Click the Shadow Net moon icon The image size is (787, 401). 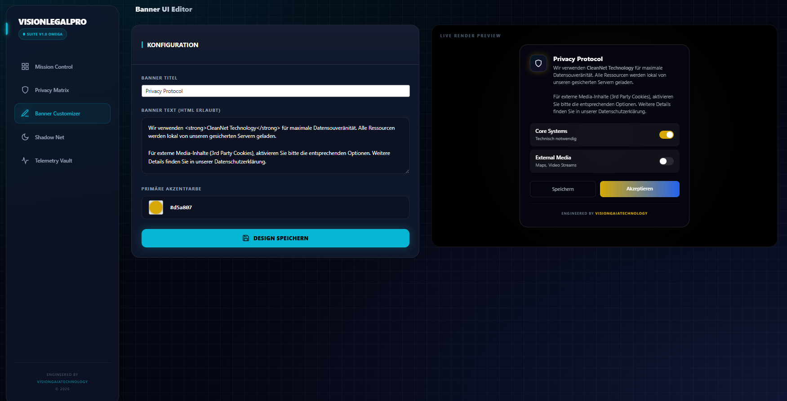coord(25,137)
